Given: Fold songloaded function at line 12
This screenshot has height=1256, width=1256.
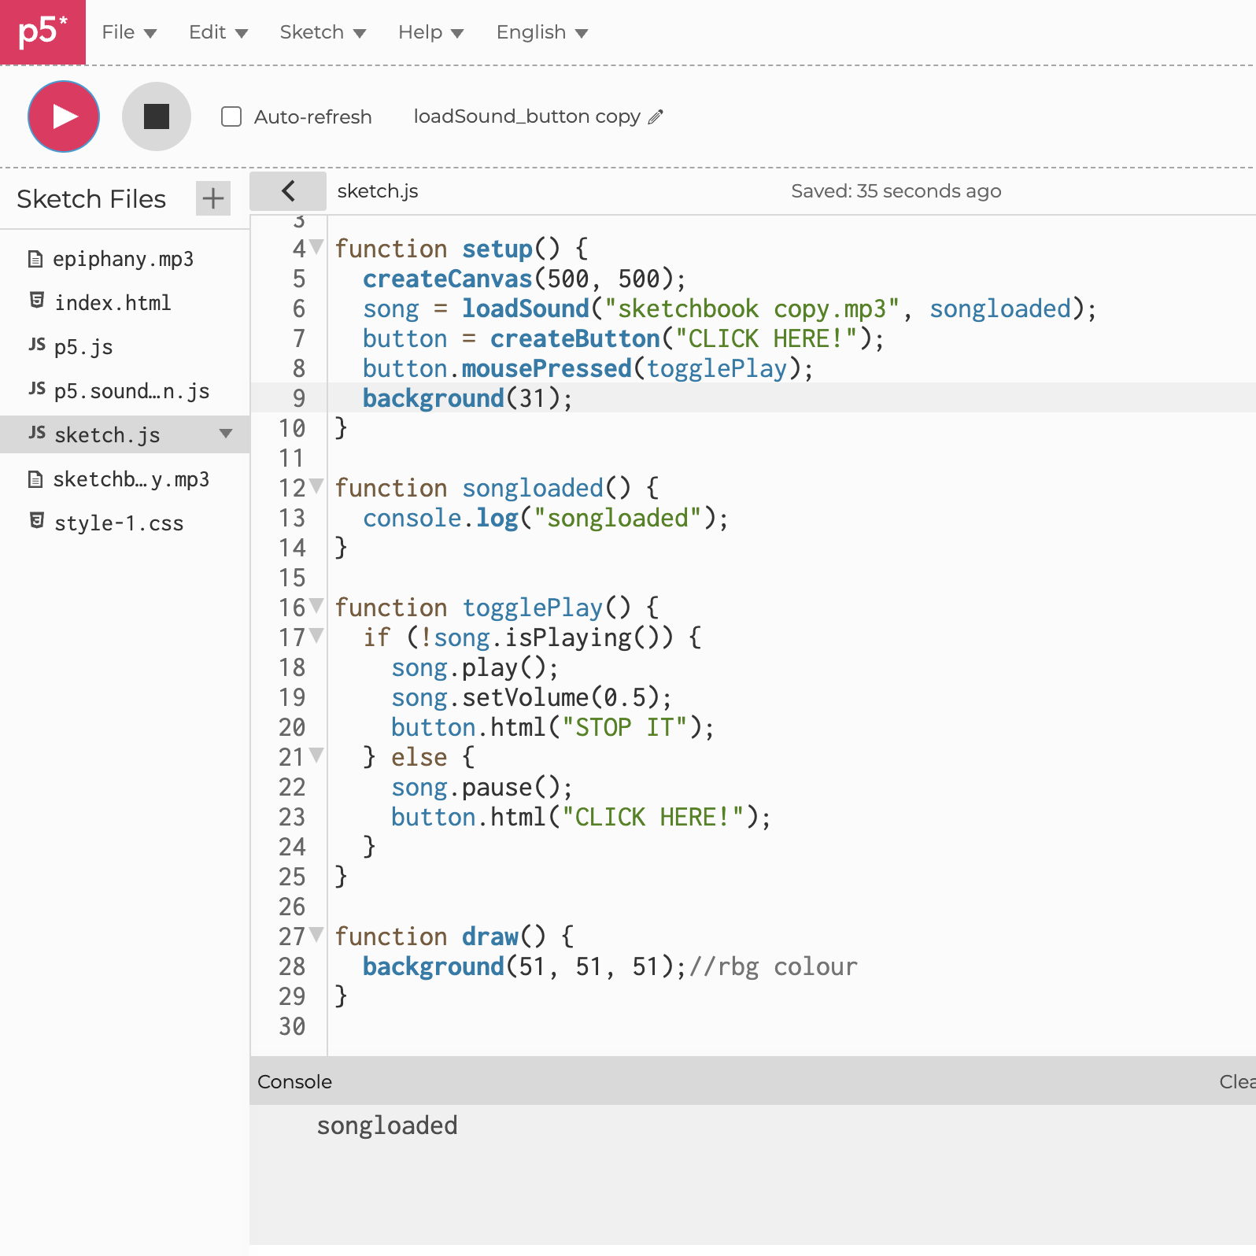Looking at the screenshot, I should tap(316, 486).
